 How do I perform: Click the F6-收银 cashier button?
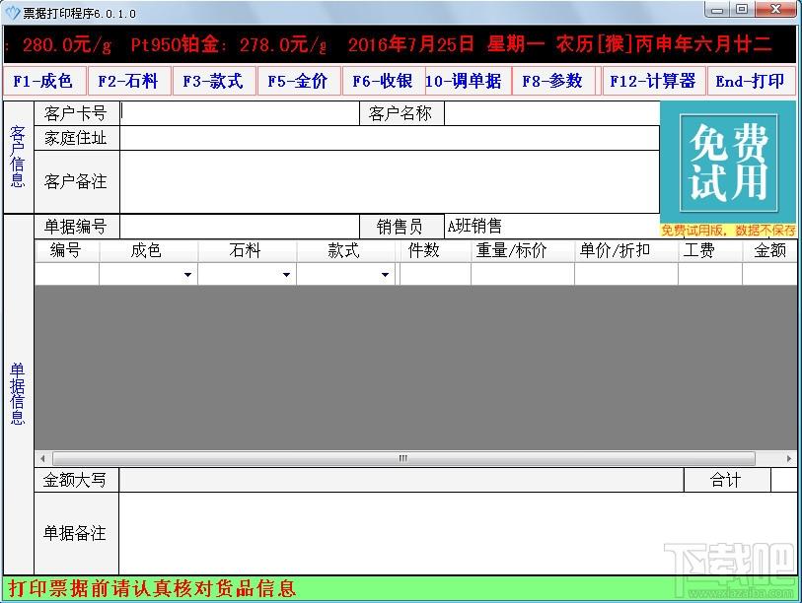pos(384,81)
